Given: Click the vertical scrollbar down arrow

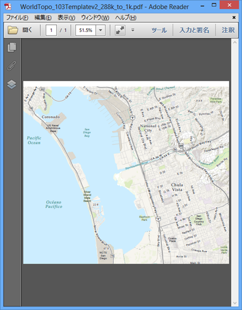Looking at the screenshot, I should [x=235, y=303].
